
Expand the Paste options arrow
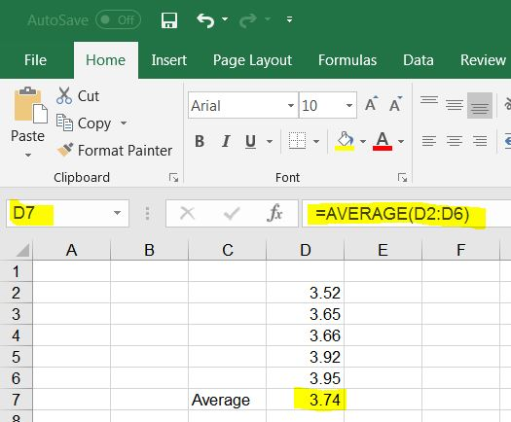(x=28, y=155)
